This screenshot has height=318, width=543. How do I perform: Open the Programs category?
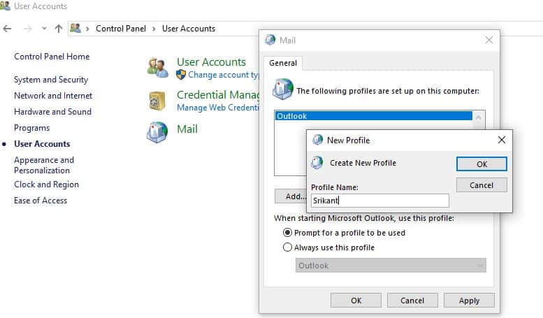32,128
